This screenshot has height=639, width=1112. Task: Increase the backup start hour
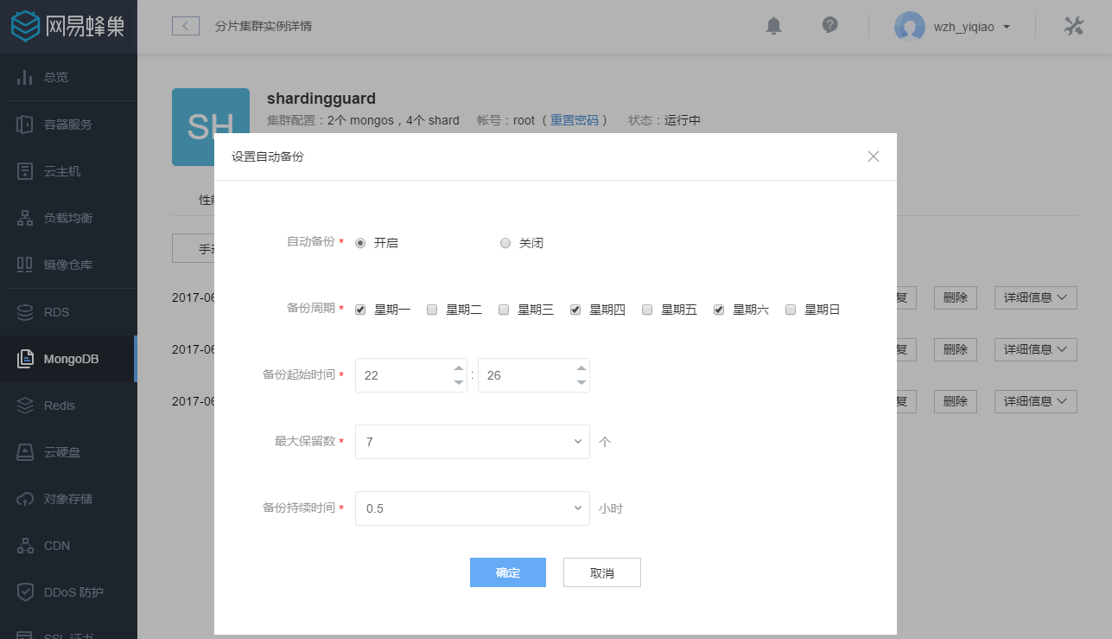tap(459, 368)
